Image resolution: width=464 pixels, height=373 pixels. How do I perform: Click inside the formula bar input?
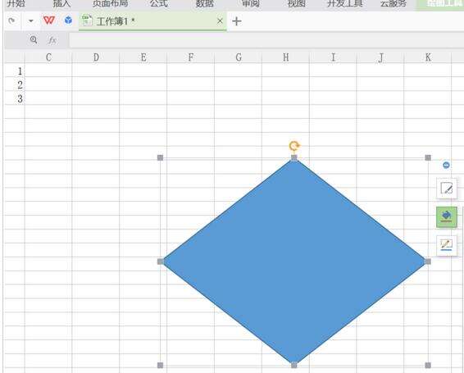click(266, 40)
